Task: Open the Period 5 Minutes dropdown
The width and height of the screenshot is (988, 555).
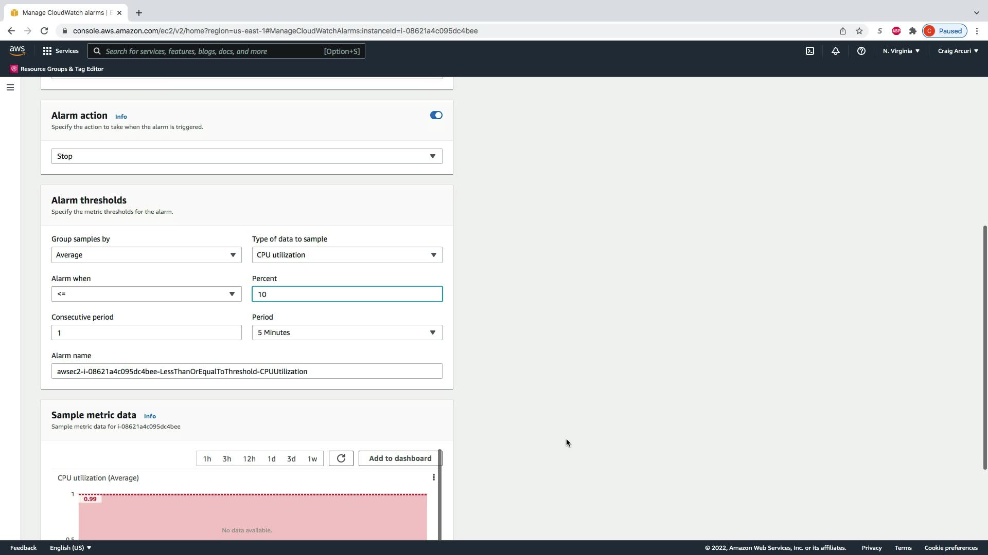Action: tap(347, 332)
